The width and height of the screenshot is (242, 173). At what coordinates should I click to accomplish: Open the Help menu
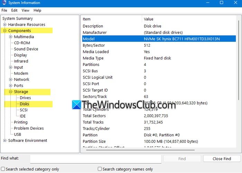[x=37, y=10]
